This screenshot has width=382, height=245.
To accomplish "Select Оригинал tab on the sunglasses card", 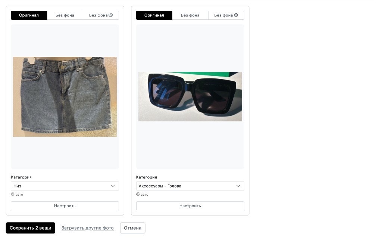I will 154,15.
